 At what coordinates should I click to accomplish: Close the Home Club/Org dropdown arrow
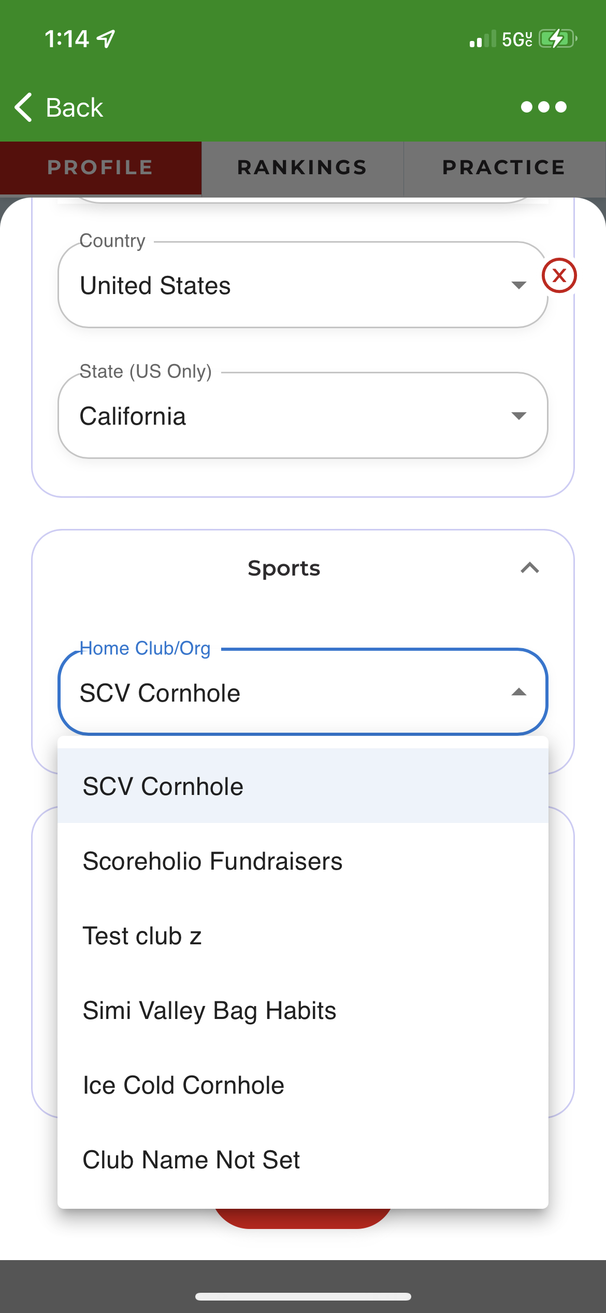518,692
